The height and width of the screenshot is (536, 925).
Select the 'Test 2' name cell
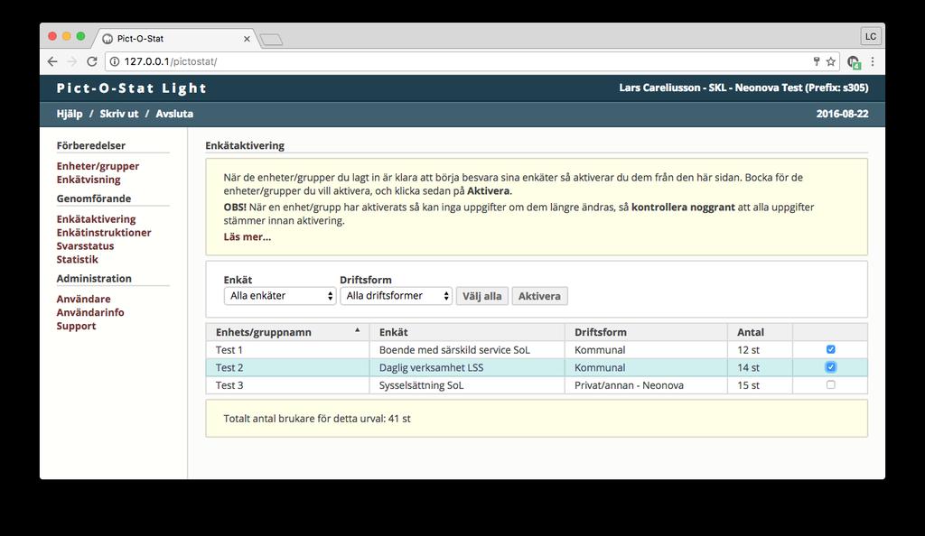point(288,367)
